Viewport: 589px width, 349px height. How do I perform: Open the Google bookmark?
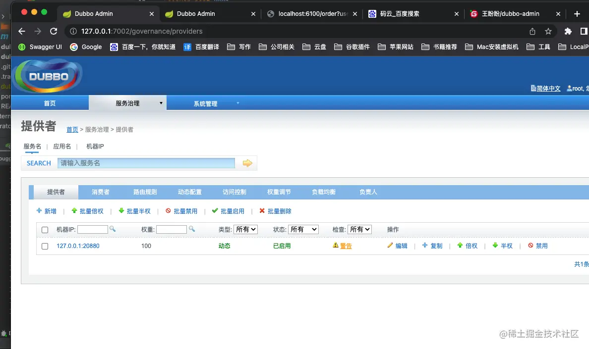tap(86, 47)
